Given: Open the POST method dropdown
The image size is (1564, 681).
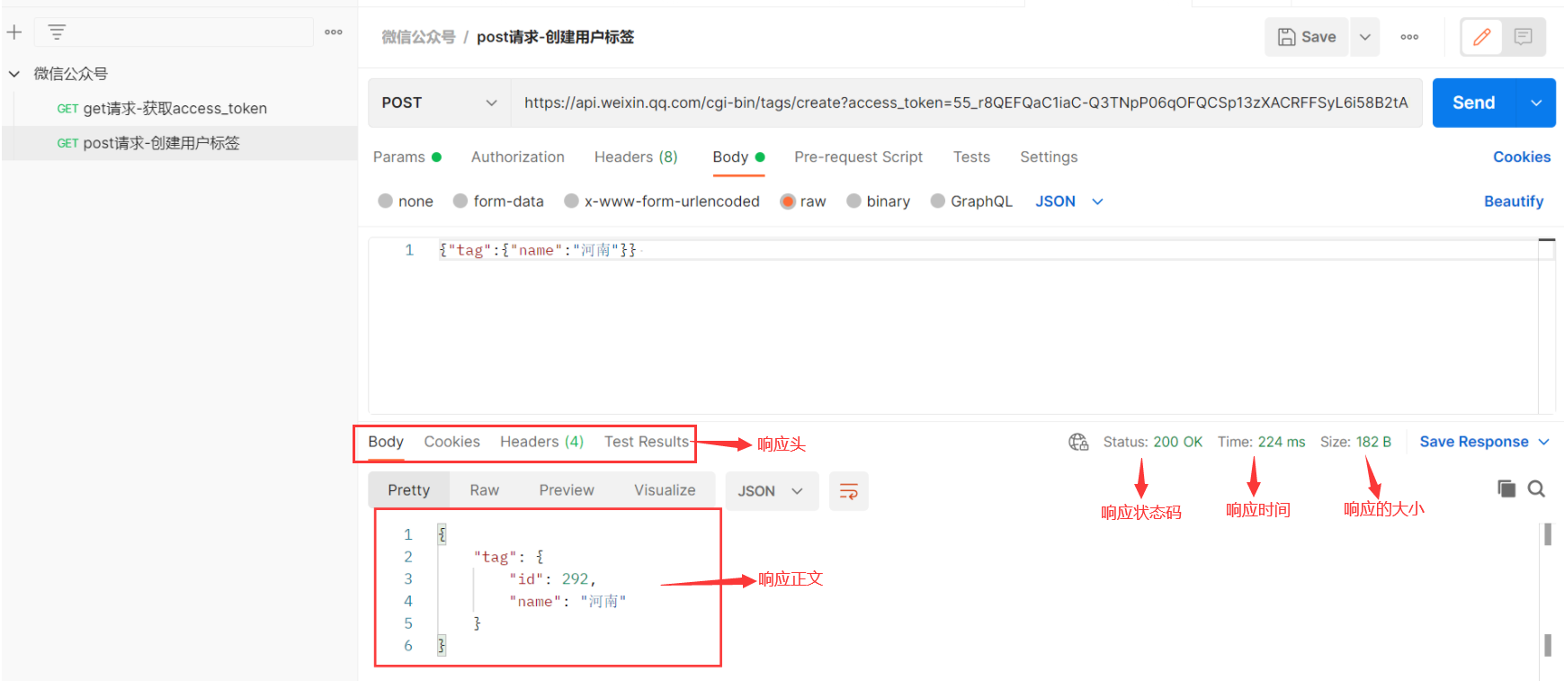Looking at the screenshot, I should pos(440,103).
